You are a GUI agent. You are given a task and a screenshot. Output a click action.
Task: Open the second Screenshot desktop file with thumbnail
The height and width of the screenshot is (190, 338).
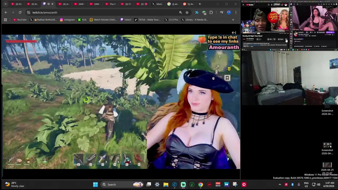(x=327, y=149)
